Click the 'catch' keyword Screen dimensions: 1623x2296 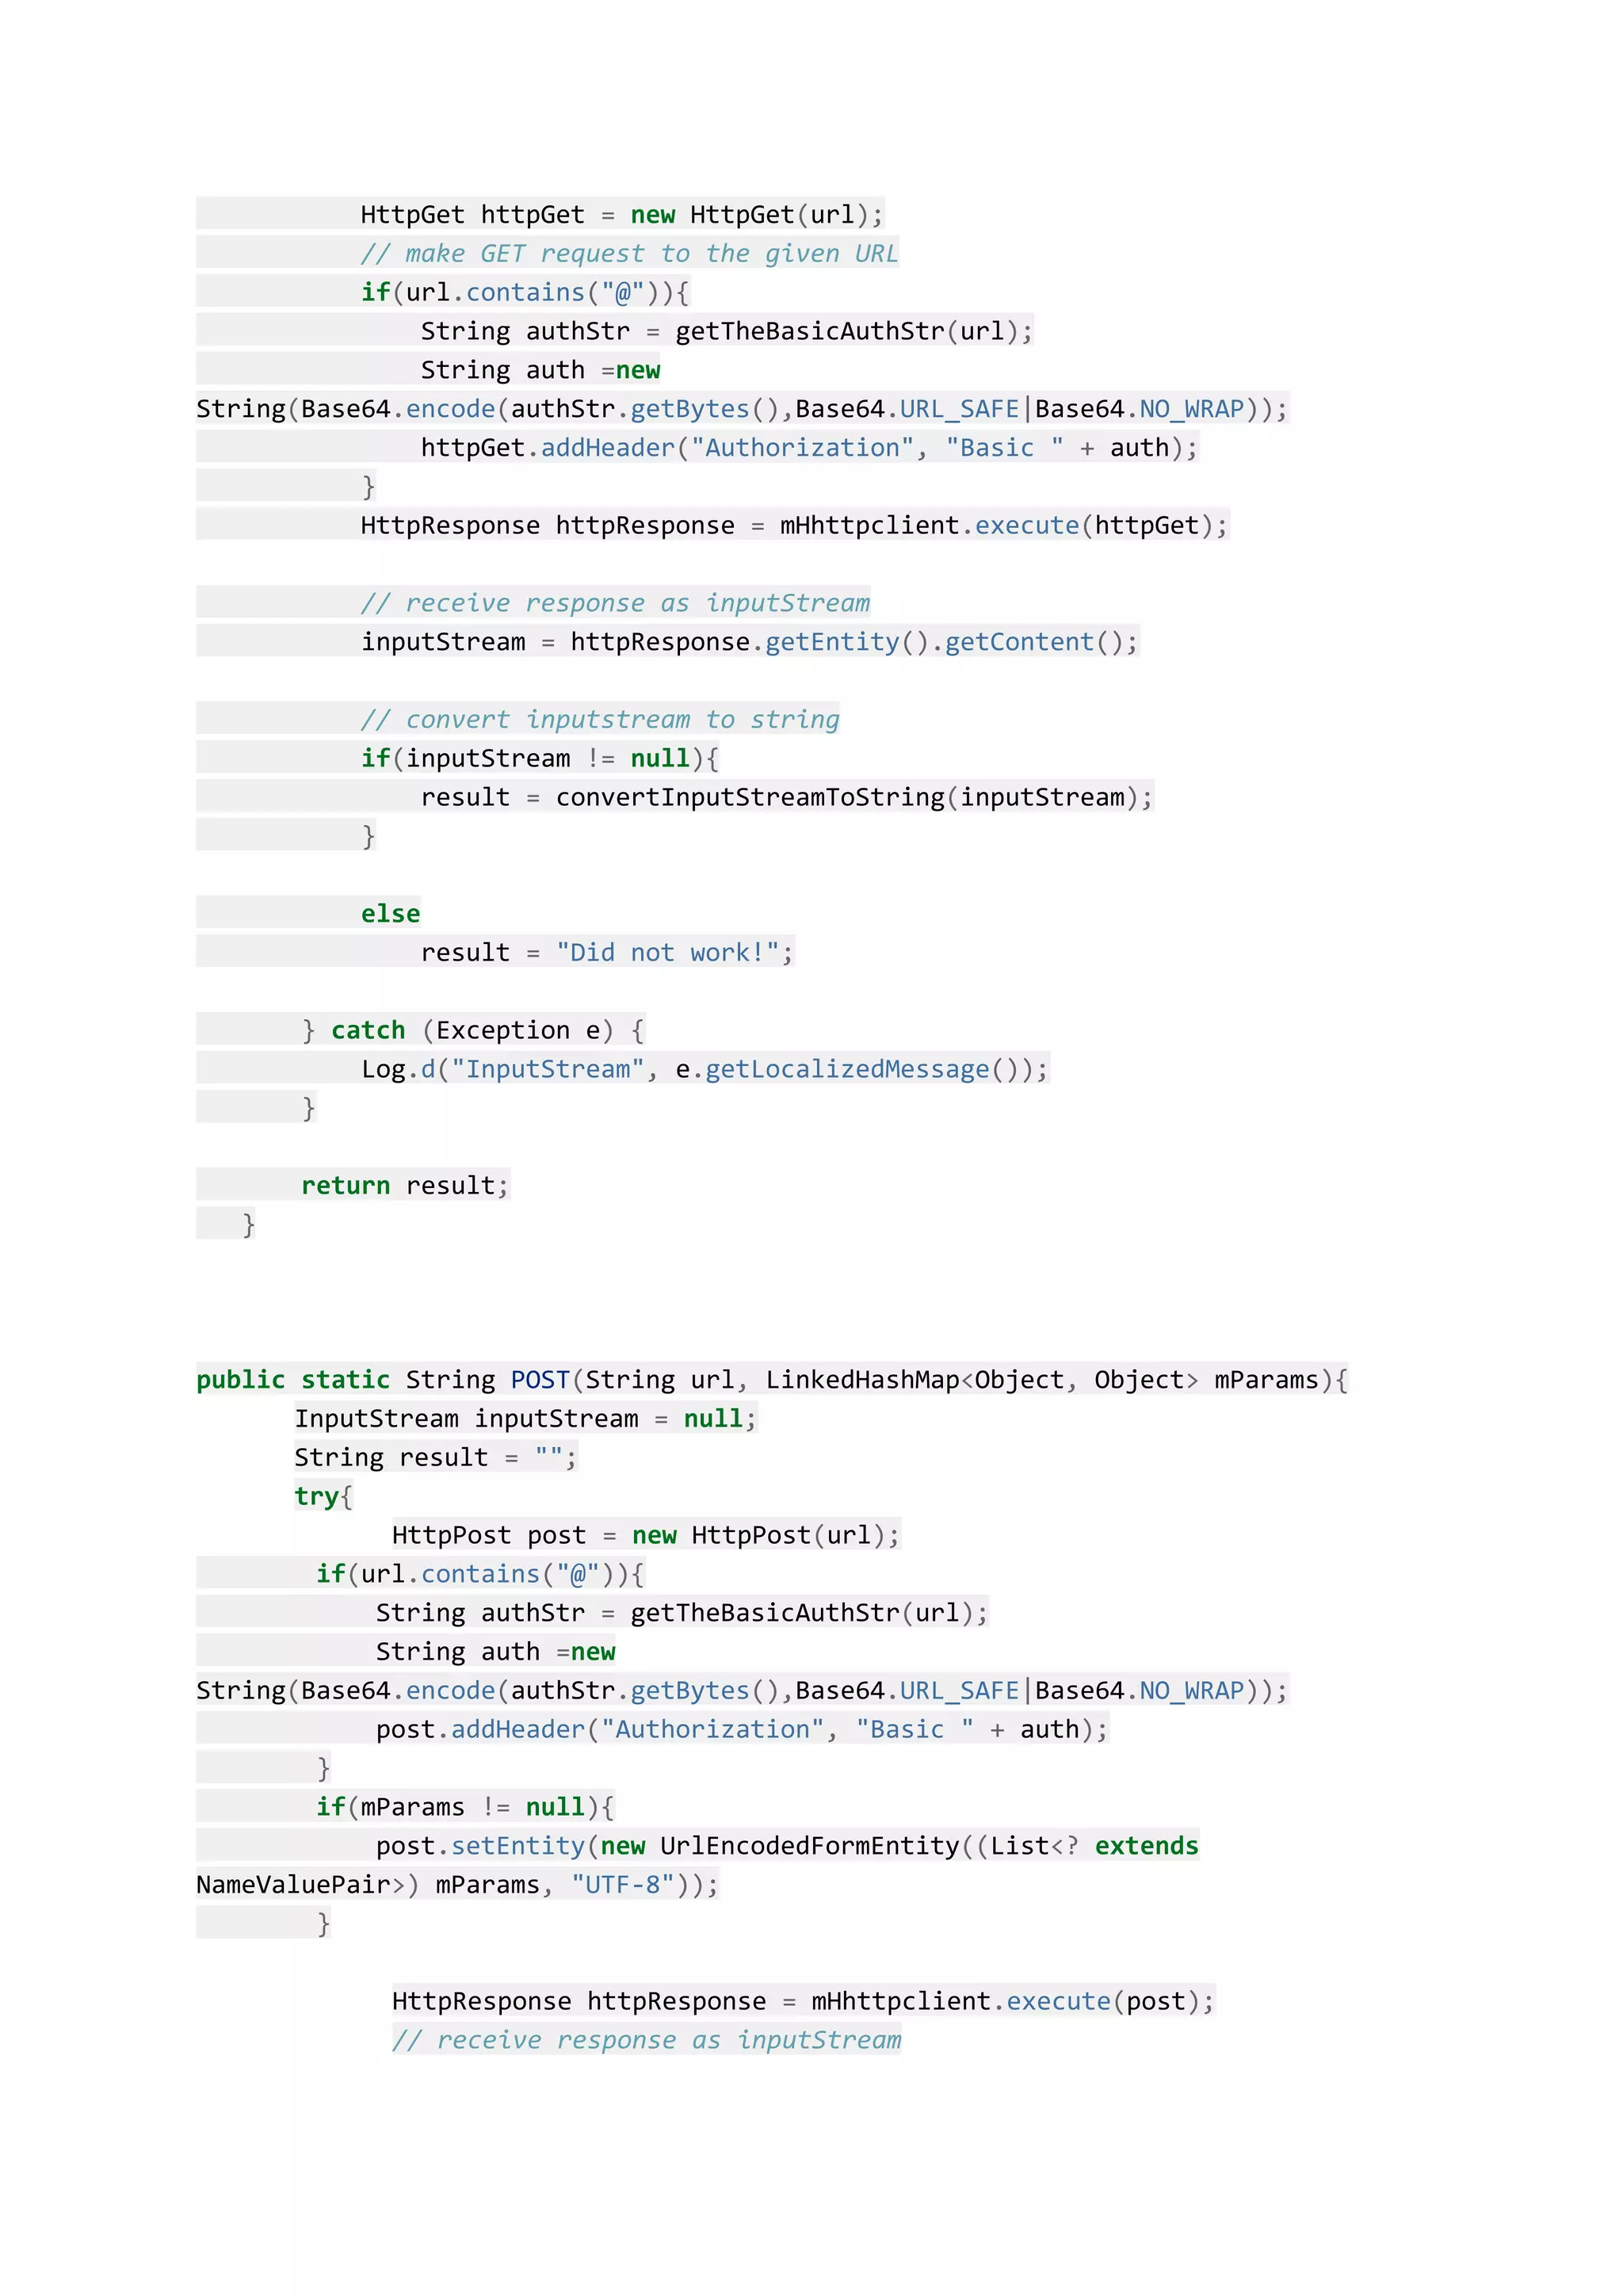368,1031
